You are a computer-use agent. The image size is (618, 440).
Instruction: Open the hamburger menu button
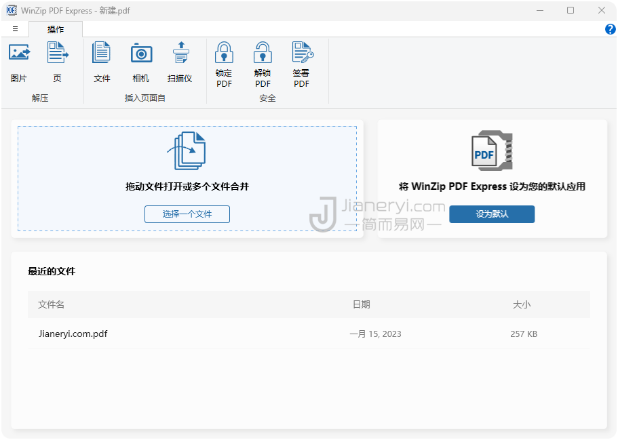[x=15, y=28]
